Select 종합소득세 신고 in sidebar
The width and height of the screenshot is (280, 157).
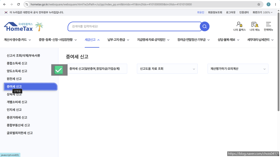[x=17, y=63]
